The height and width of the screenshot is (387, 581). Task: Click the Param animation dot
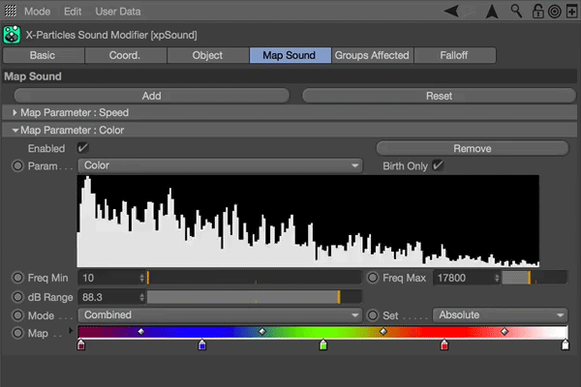coord(17,165)
